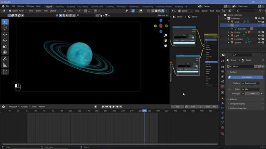Click the Background surface shader button
The image size is (266, 149).
pyautogui.click(x=251, y=83)
